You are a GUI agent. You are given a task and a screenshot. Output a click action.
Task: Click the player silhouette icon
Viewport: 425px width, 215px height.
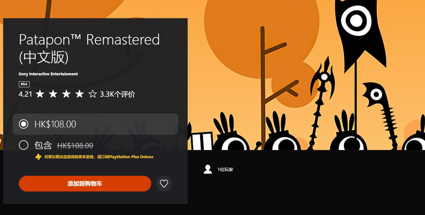(207, 169)
